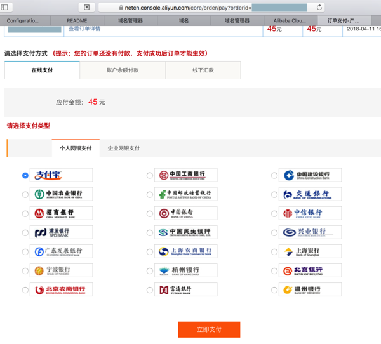381x344 pixels.
Task: Select radio button for 中国农业银行
Action: [25, 195]
